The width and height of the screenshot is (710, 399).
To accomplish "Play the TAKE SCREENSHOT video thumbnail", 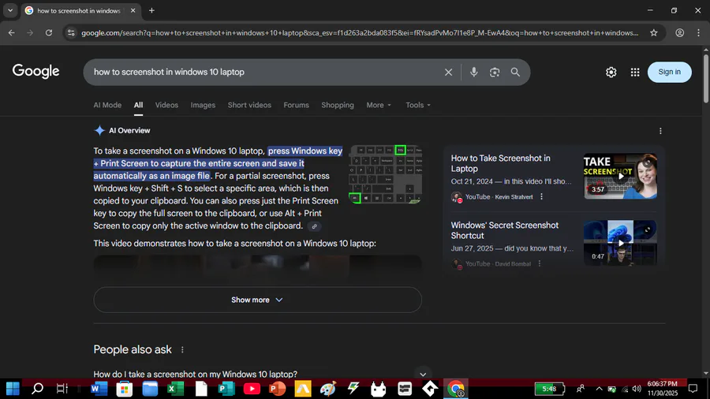I will [x=620, y=176].
